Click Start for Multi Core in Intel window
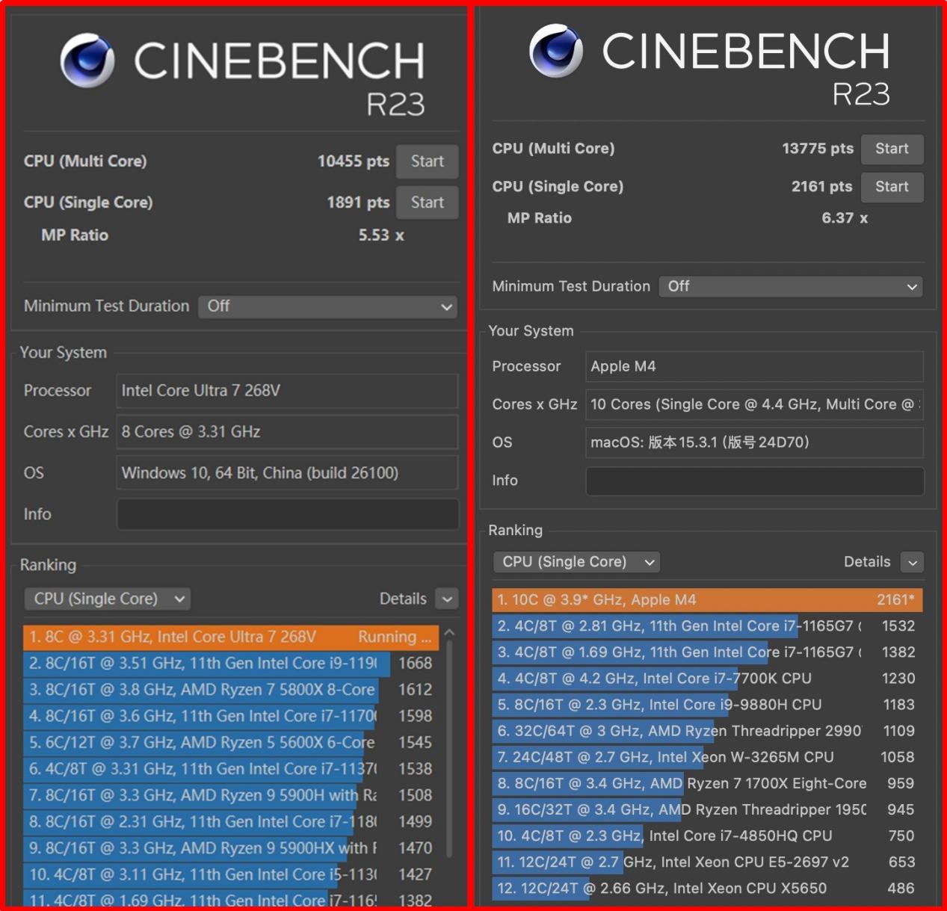Viewport: 947px width, 911px height. 427,161
